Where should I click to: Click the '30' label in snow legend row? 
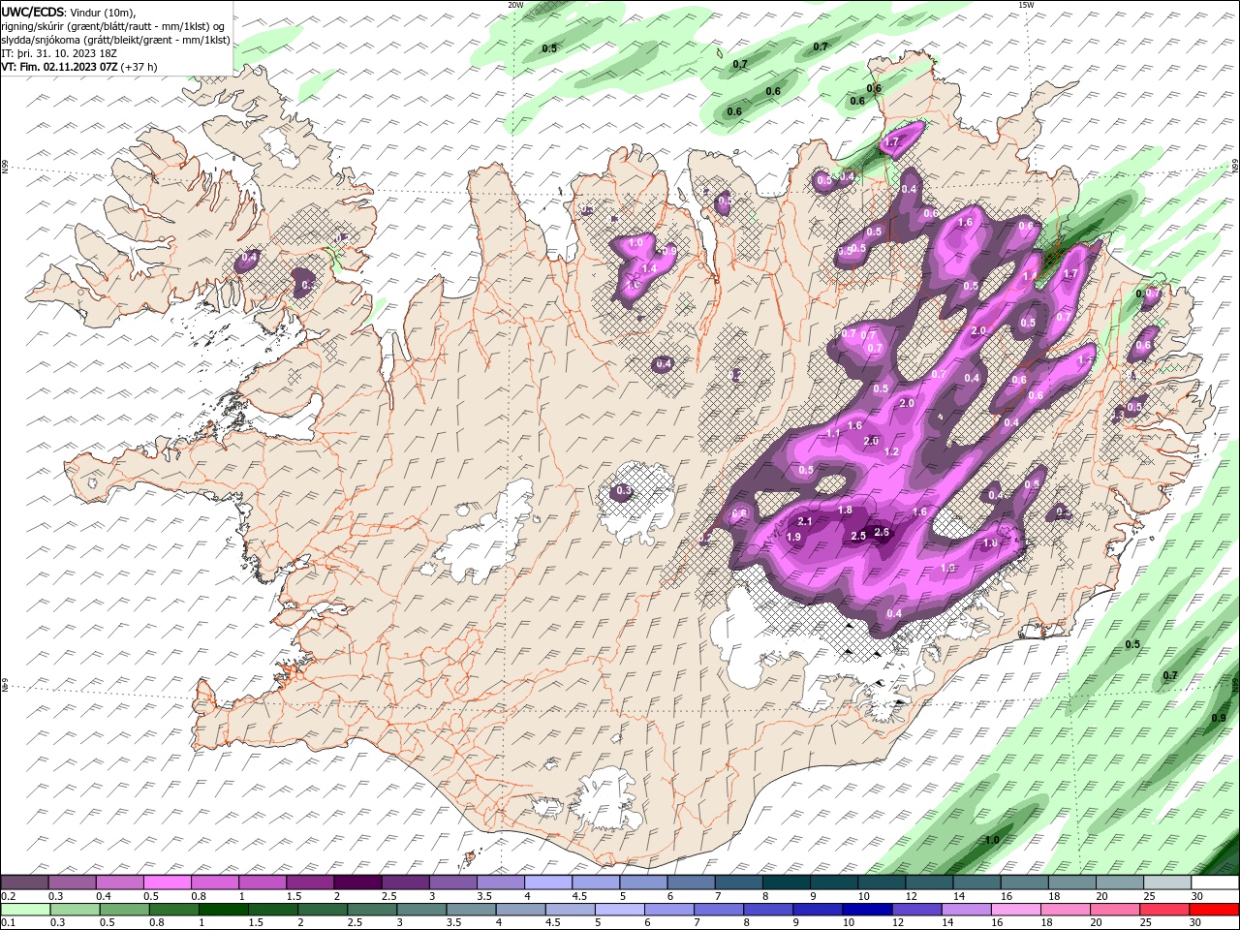(x=1197, y=896)
